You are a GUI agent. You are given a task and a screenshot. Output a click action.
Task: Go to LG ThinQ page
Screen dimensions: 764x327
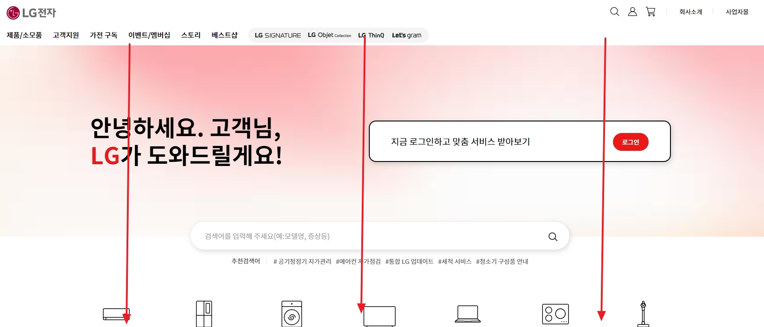pyautogui.click(x=371, y=35)
